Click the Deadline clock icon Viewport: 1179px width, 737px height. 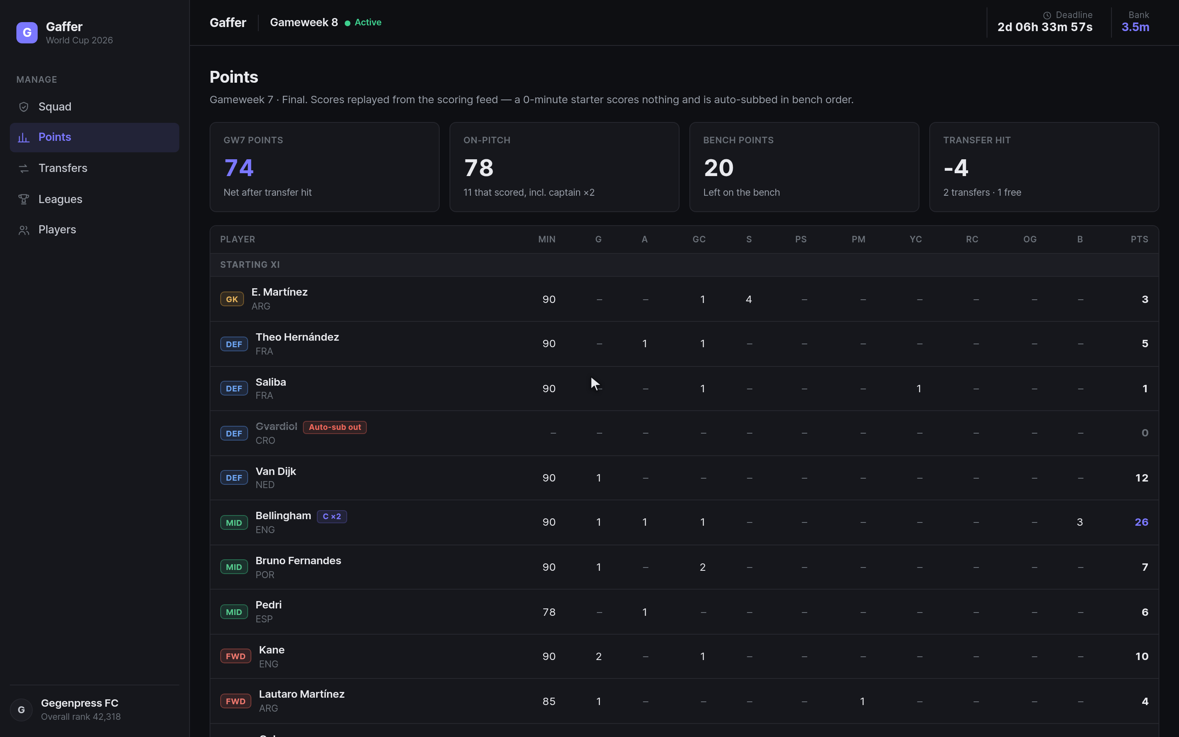[1047, 16]
